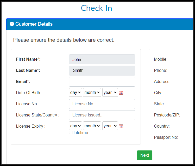
Task: Open Date Of Birth year dropdown
Action: tap(110, 92)
